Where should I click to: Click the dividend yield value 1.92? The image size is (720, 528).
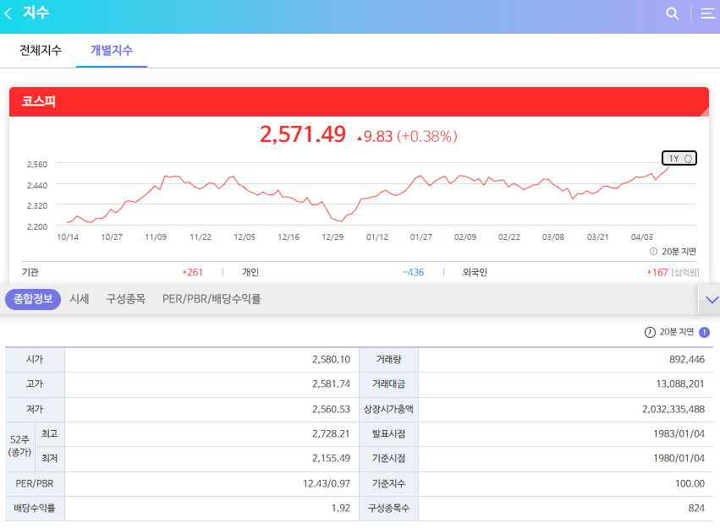[x=341, y=509]
